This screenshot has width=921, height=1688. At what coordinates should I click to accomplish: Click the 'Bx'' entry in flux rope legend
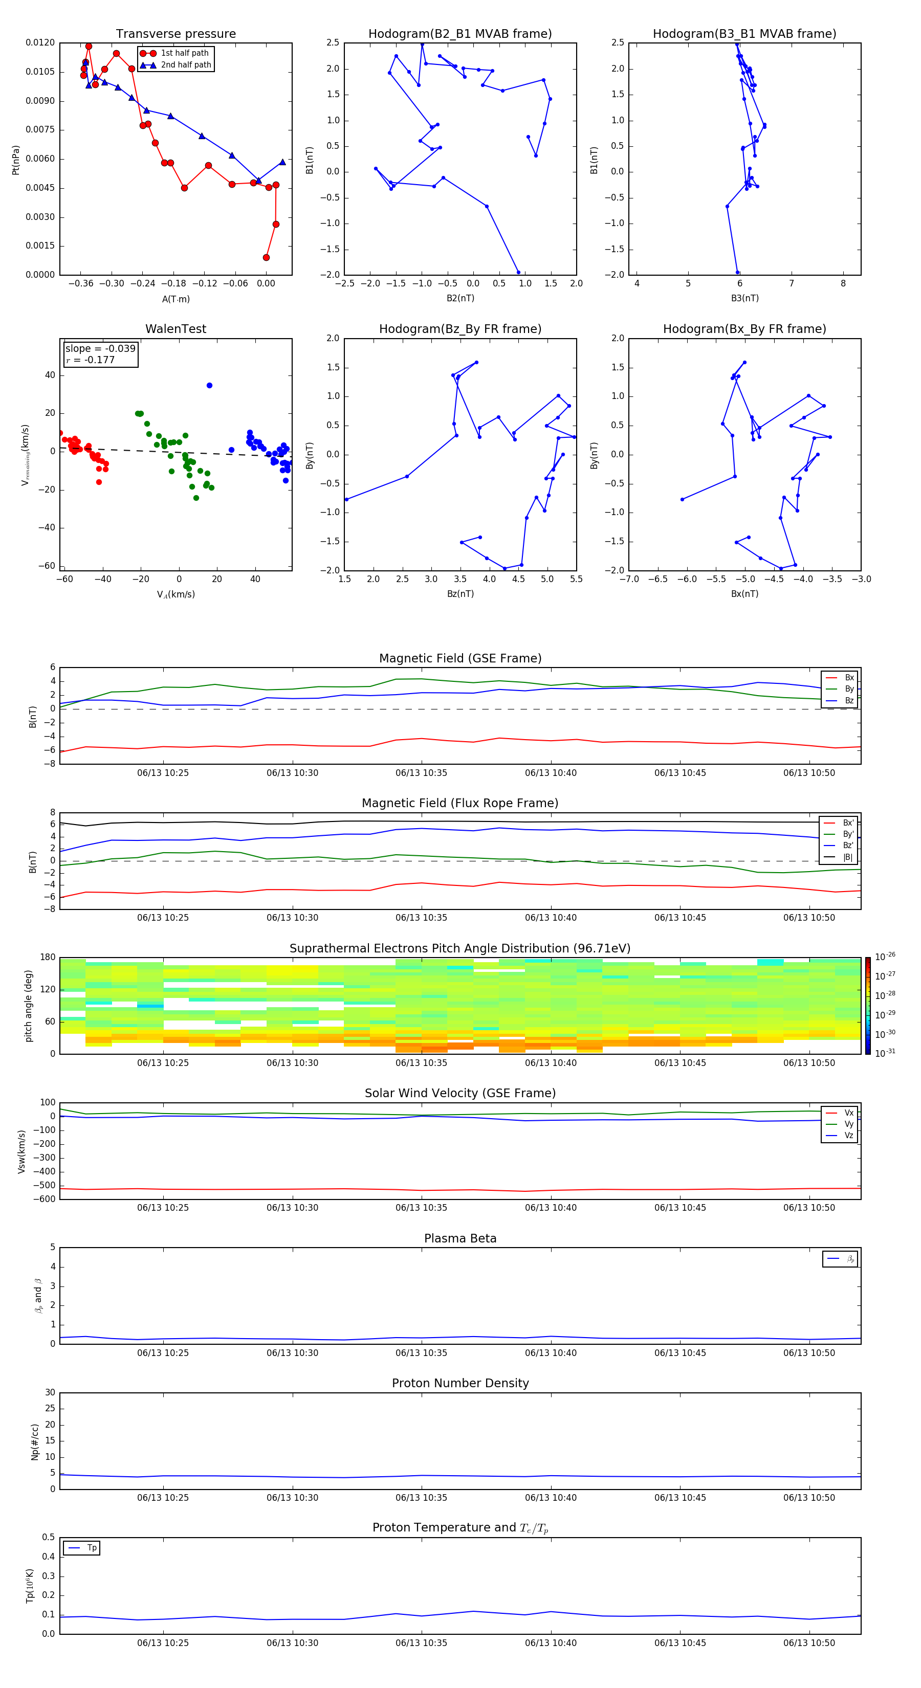[x=840, y=823]
